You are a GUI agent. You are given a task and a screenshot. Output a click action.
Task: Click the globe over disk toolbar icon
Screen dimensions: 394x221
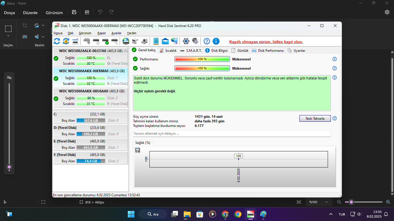click(126, 41)
